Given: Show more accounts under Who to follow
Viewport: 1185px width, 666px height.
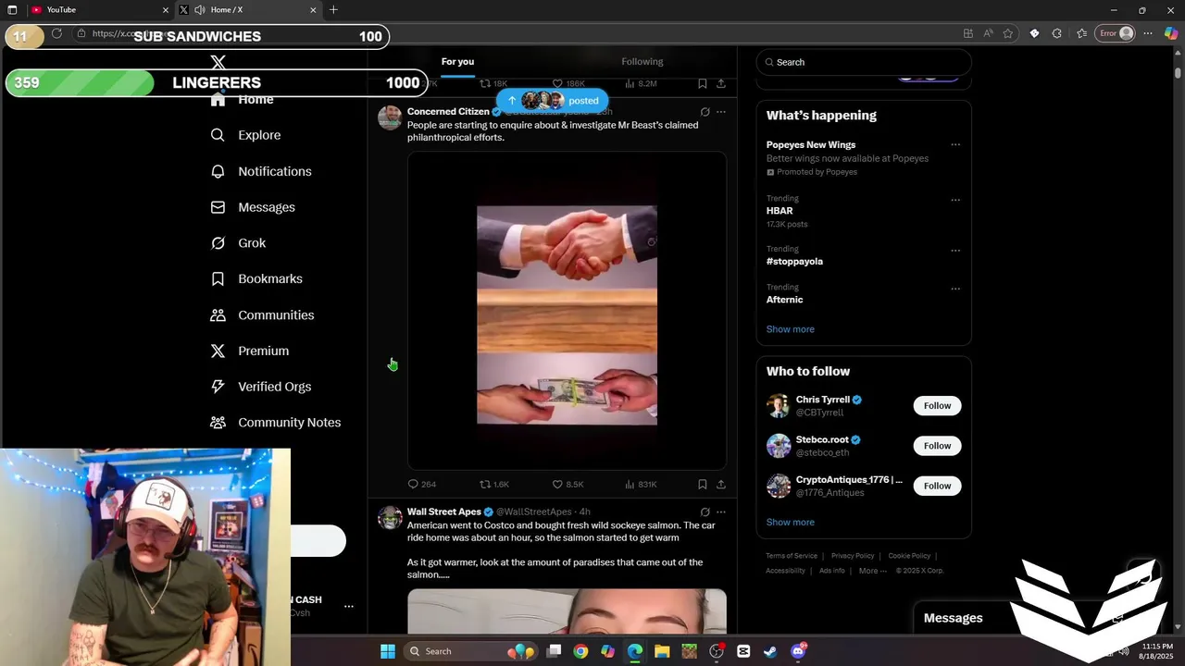Looking at the screenshot, I should [790, 523].
